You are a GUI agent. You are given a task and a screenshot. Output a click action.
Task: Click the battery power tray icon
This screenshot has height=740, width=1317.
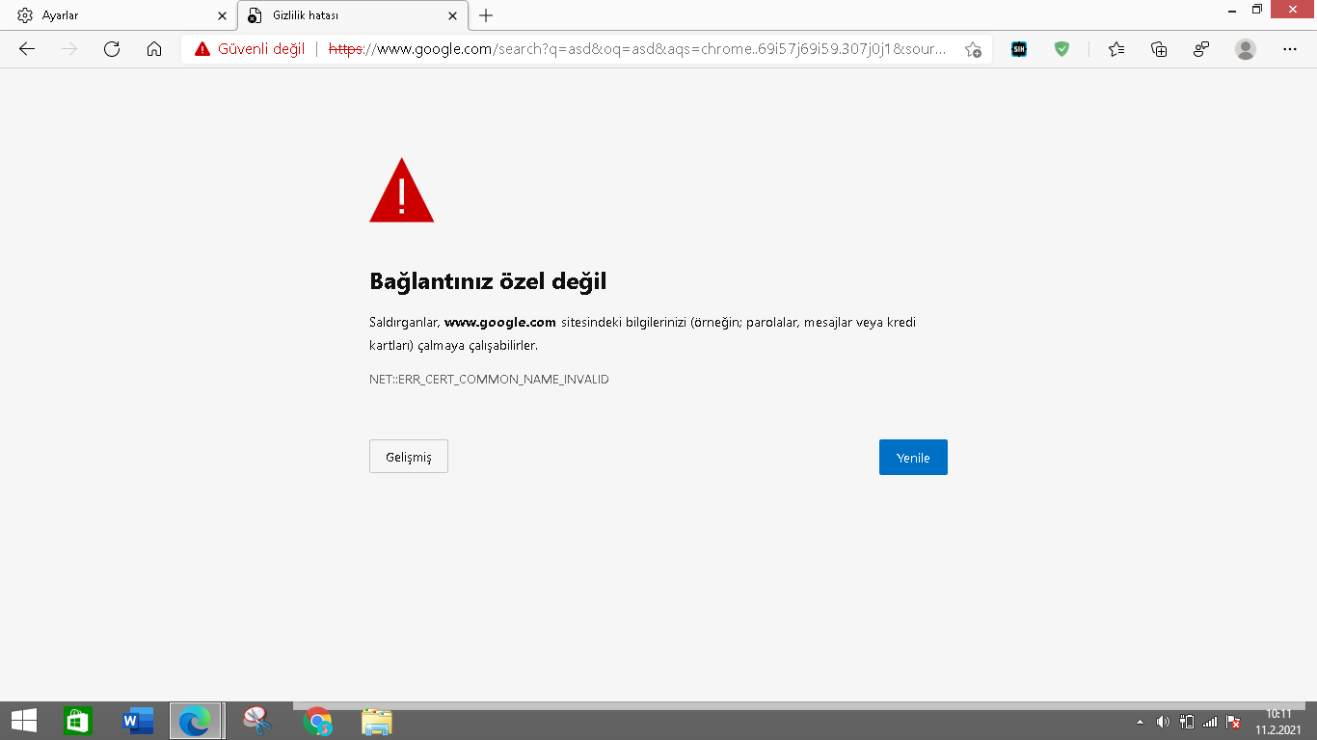[1187, 722]
